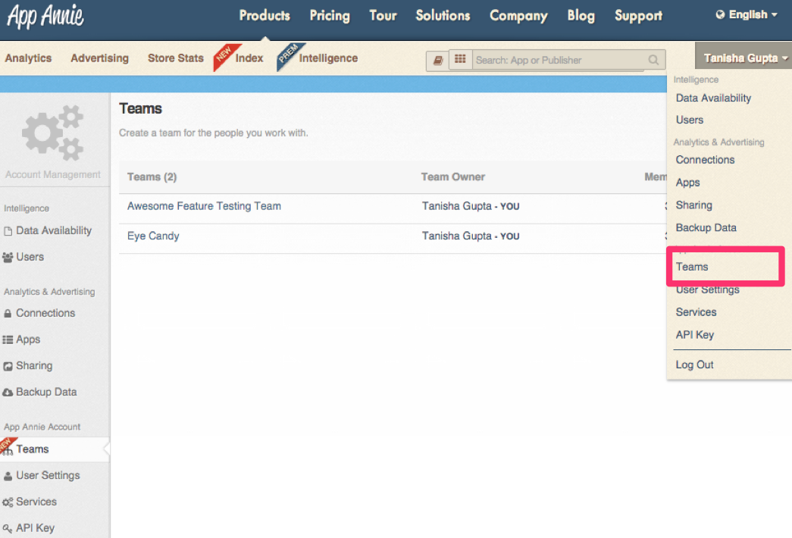Select Backup Data in the user dropdown menu

coord(706,228)
